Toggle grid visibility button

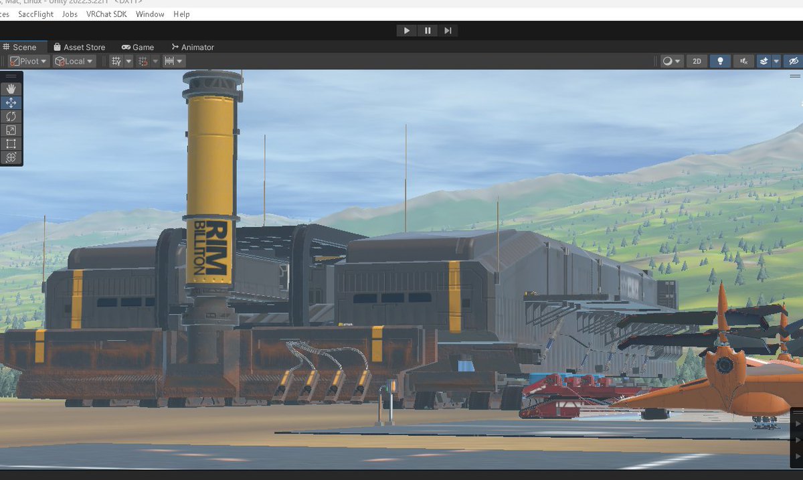116,61
